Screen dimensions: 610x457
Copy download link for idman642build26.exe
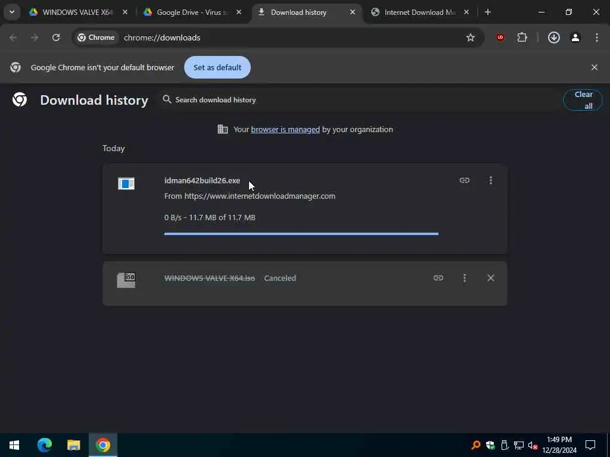464,181
